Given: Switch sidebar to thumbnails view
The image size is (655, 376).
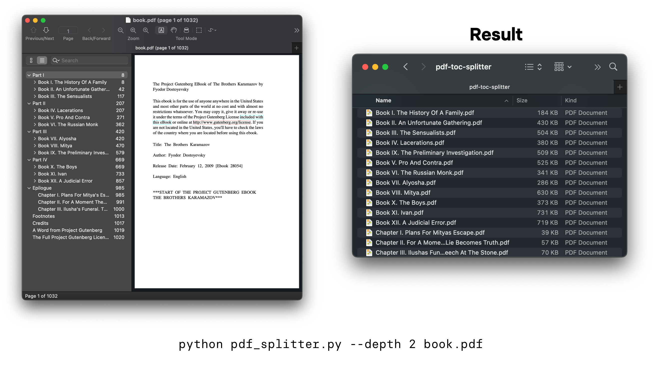Looking at the screenshot, I should coord(31,60).
